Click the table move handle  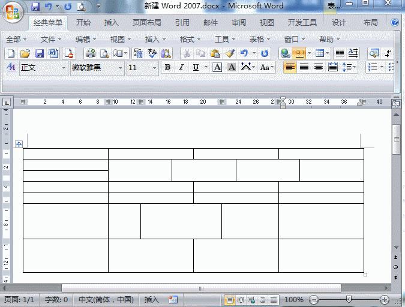tap(19, 144)
